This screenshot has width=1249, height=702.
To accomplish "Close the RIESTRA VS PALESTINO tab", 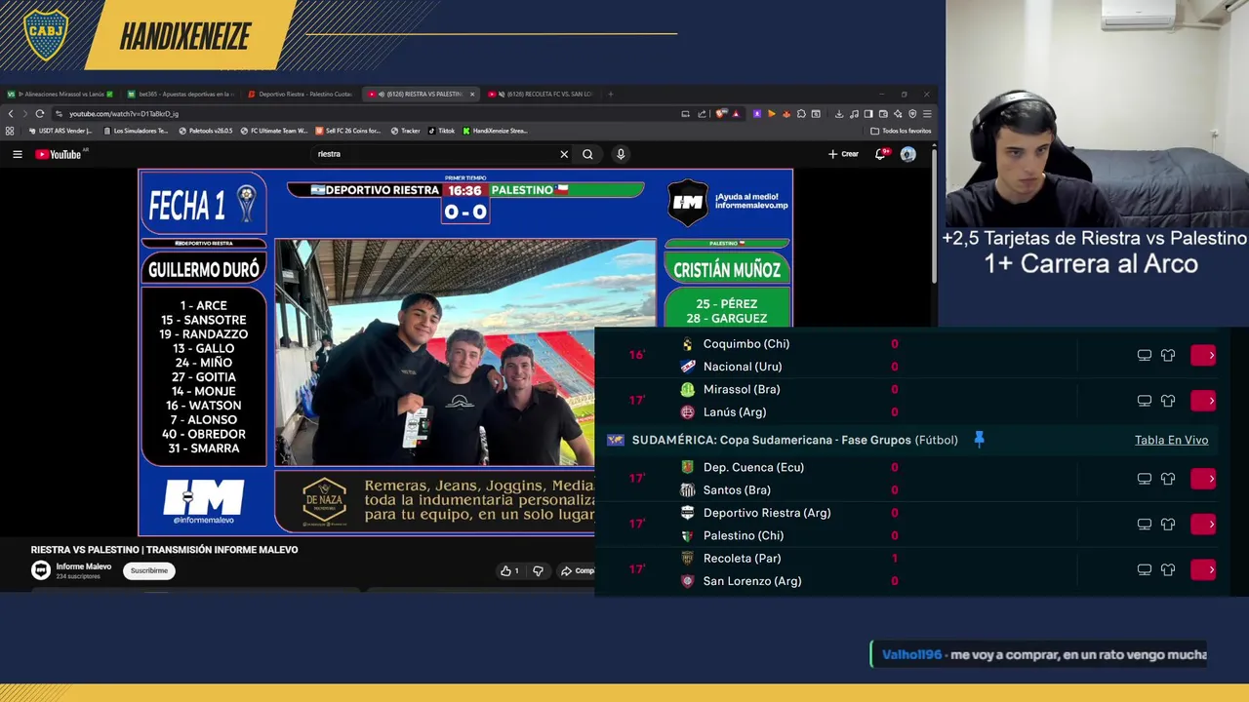I will pyautogui.click(x=472, y=95).
